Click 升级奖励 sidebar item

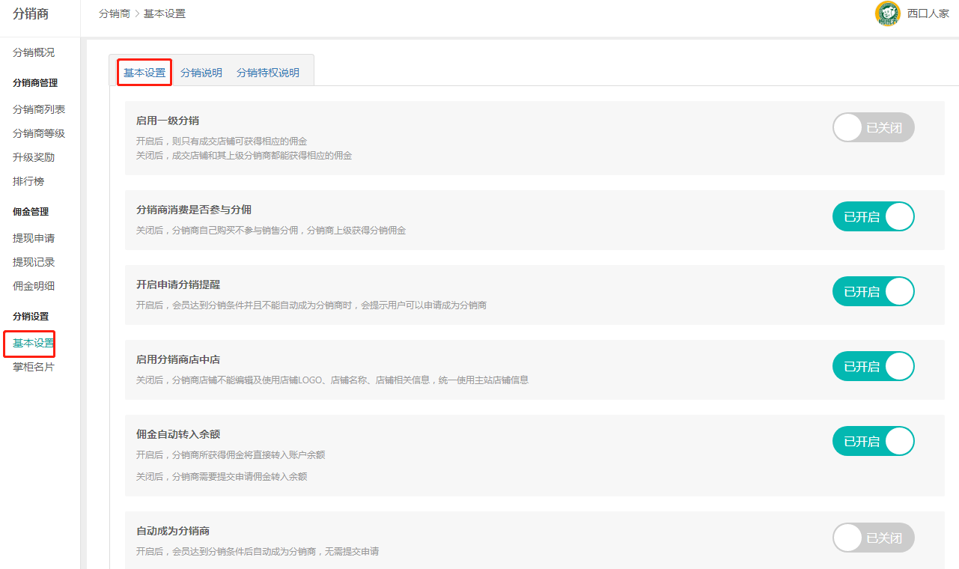click(34, 157)
